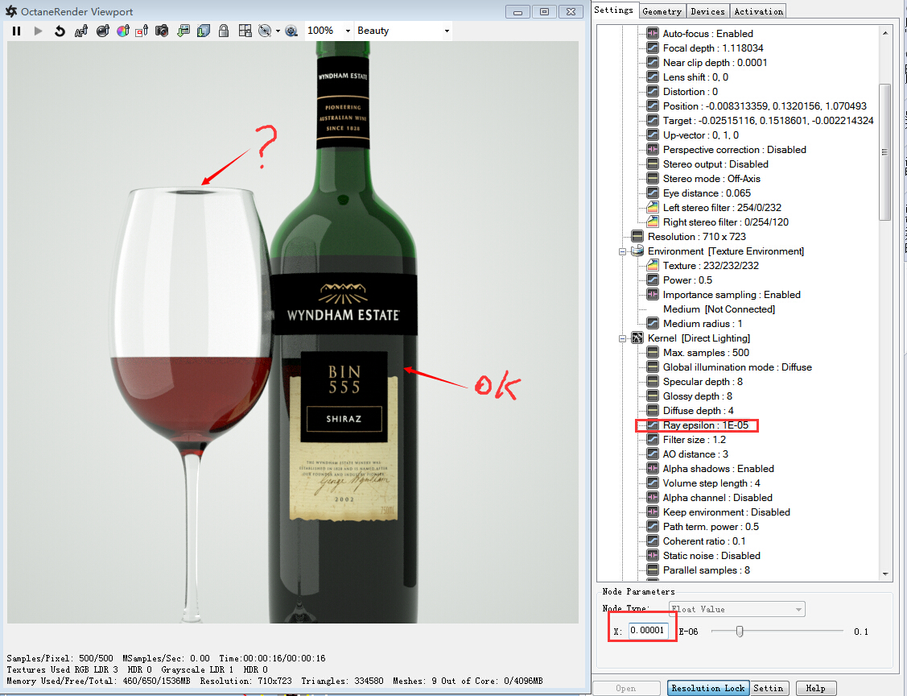Click the Importance sampling node icon

tap(653, 295)
